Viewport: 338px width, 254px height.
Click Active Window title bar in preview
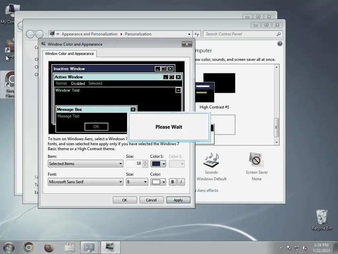tap(118, 77)
